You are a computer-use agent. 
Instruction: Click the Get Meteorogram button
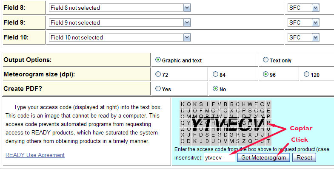(x=263, y=157)
